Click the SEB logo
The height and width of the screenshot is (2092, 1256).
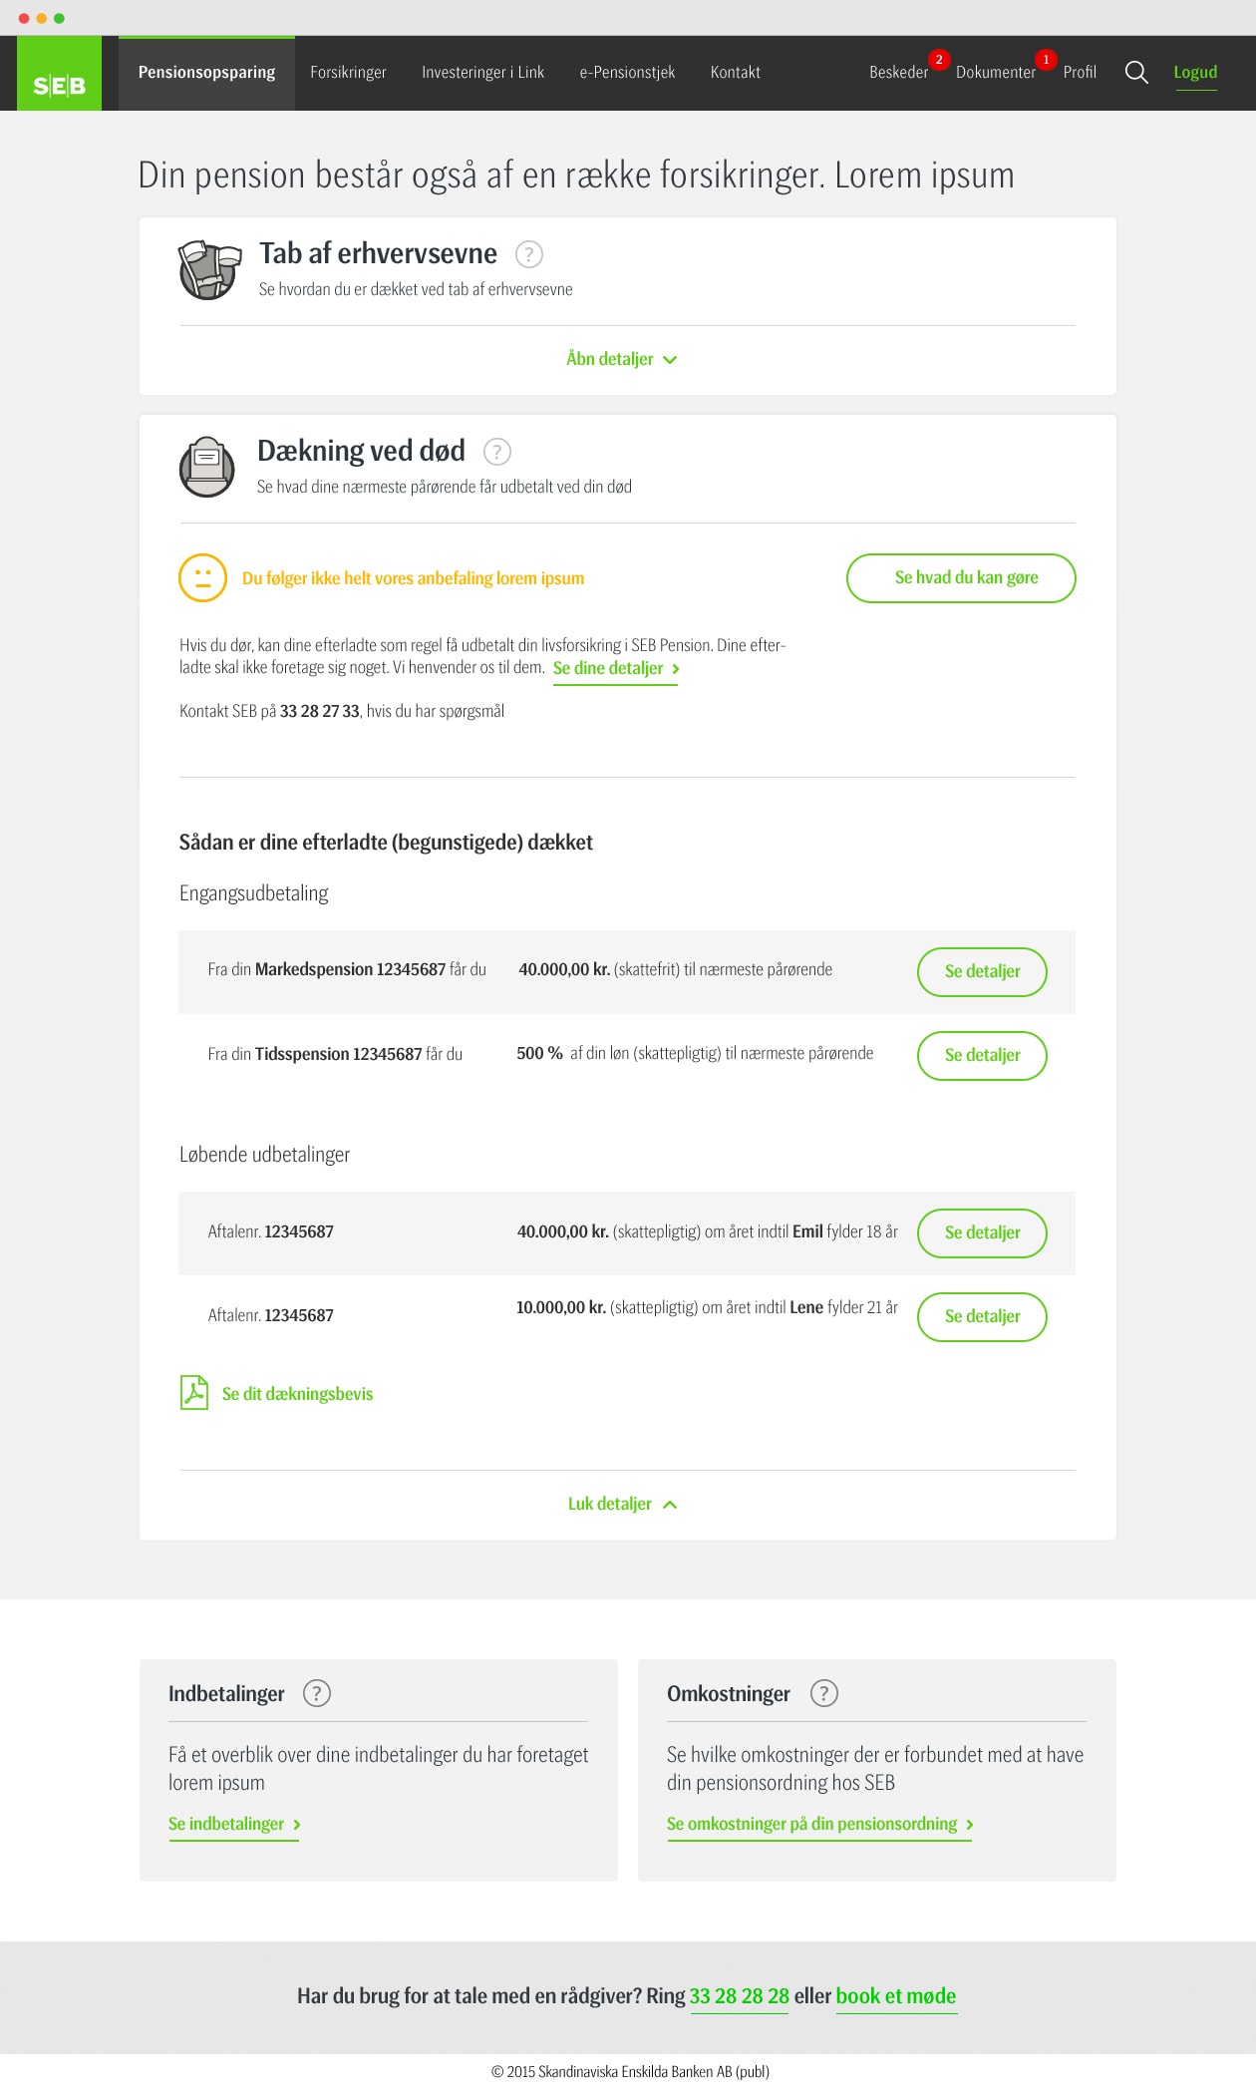point(59,73)
